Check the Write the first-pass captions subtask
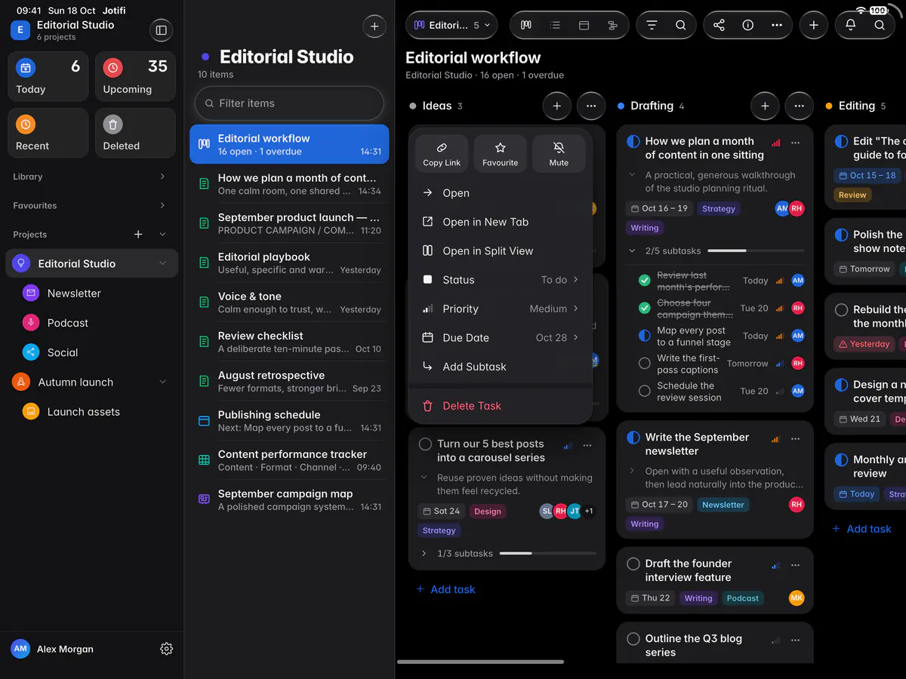 [645, 364]
